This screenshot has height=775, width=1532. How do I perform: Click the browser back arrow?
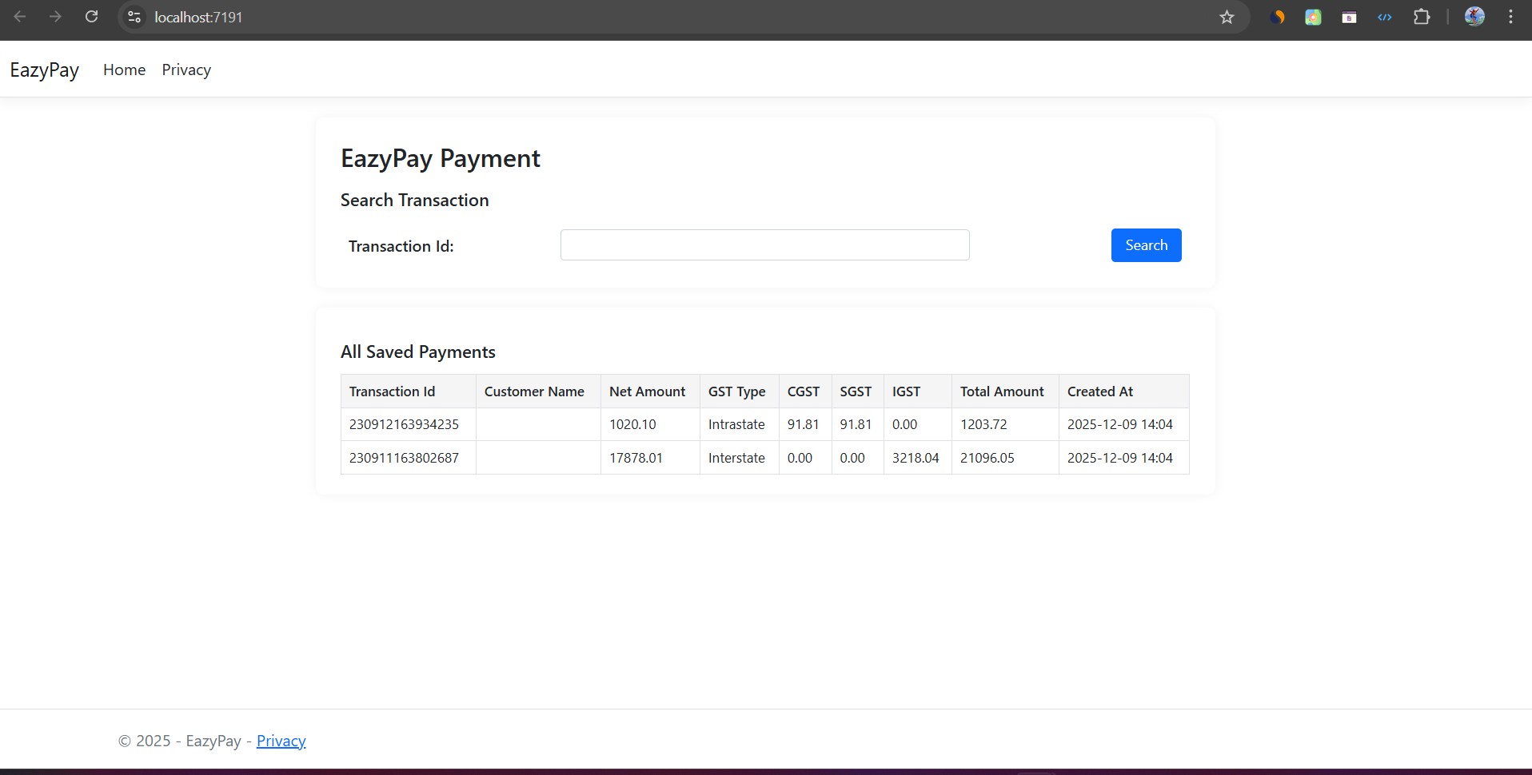[20, 17]
